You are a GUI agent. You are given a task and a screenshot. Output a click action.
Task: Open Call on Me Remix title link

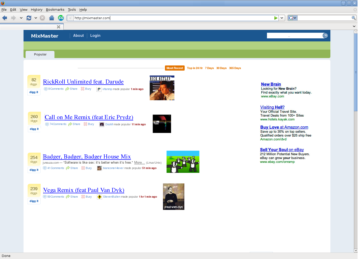click(89, 117)
